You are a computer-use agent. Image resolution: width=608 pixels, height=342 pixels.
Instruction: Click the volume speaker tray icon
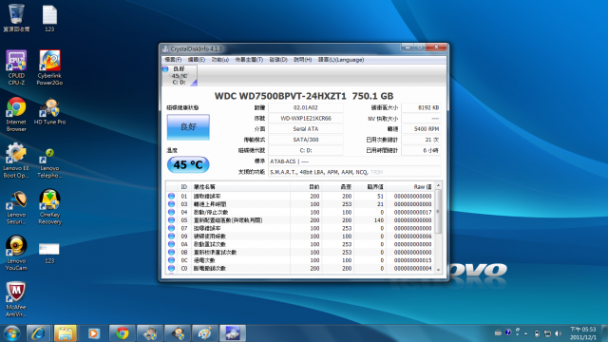[x=558, y=333]
